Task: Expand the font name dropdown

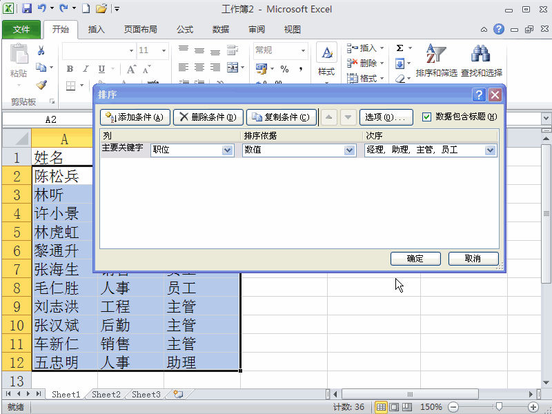Action: pos(131,50)
